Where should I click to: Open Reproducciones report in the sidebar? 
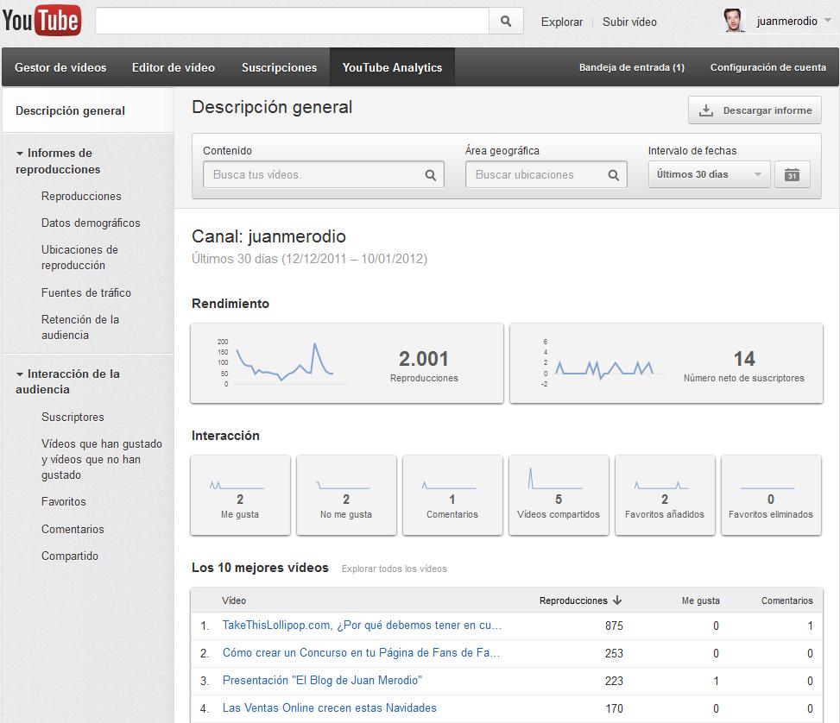click(81, 196)
